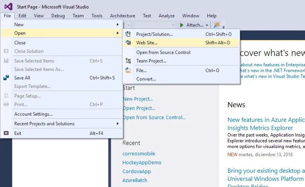Image resolution: width=305 pixels, height=187 pixels.
Task: Open the Analyze menu
Action: pyautogui.click(x=166, y=16)
